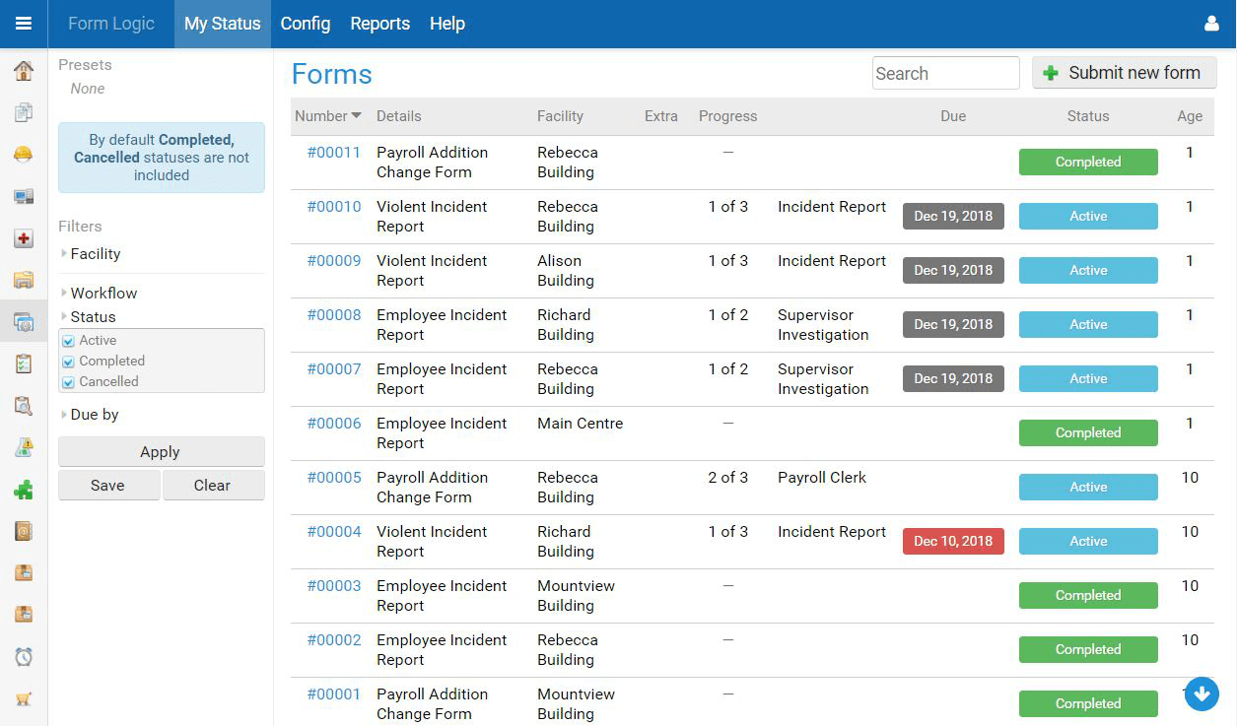Open the user account icon top right
This screenshot has height=726, width=1237.
click(x=1210, y=24)
